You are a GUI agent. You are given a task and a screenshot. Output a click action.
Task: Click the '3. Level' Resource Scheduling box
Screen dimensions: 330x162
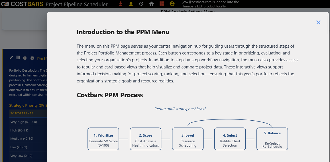(x=188, y=139)
